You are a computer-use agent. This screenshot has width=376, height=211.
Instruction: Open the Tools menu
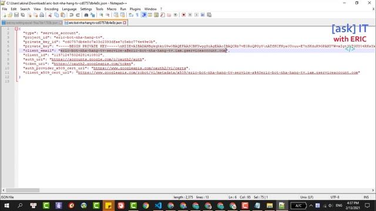[99, 9]
